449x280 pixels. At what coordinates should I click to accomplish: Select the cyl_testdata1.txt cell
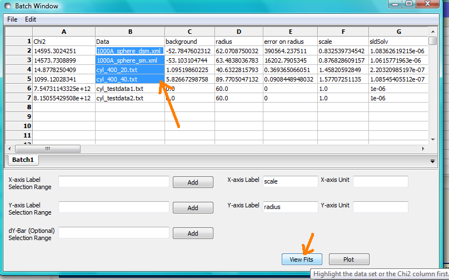[x=129, y=88]
